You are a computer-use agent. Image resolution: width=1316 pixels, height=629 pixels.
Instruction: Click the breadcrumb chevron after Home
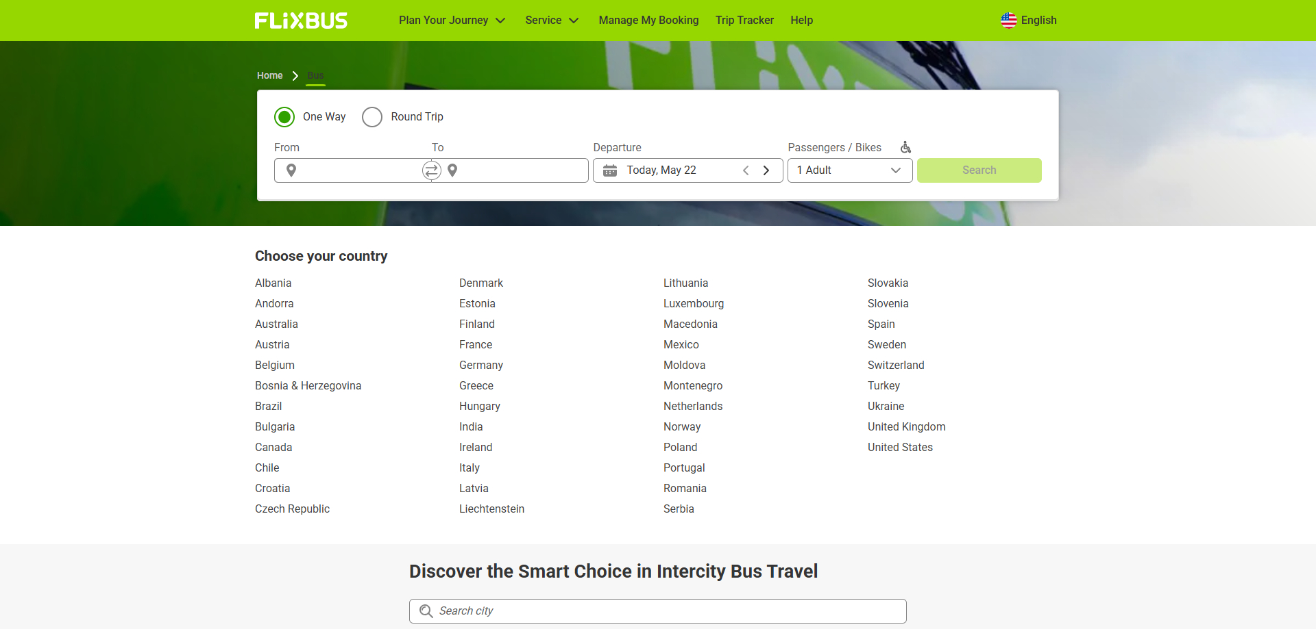(295, 76)
